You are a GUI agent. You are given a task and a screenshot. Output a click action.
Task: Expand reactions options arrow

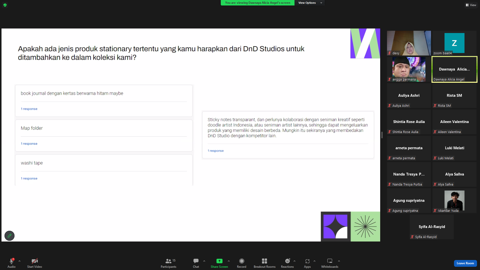[x=294, y=261]
